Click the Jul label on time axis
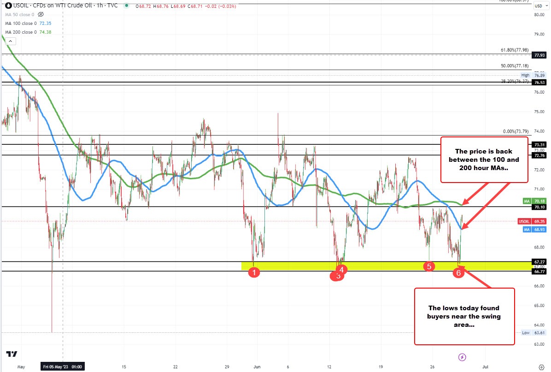 [x=485, y=367]
